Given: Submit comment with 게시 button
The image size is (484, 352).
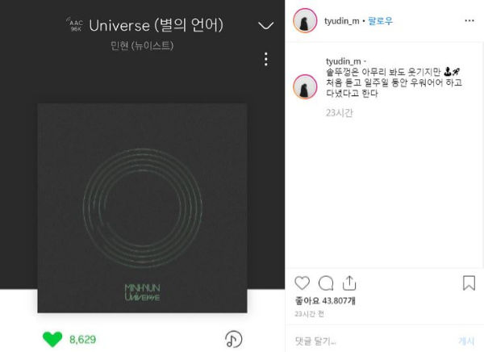Looking at the screenshot, I should 466,341.
